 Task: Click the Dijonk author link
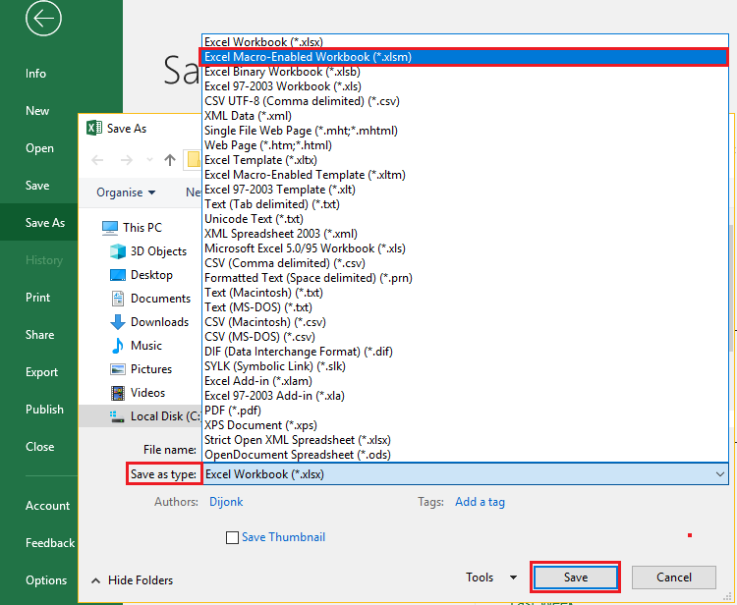pyautogui.click(x=226, y=502)
